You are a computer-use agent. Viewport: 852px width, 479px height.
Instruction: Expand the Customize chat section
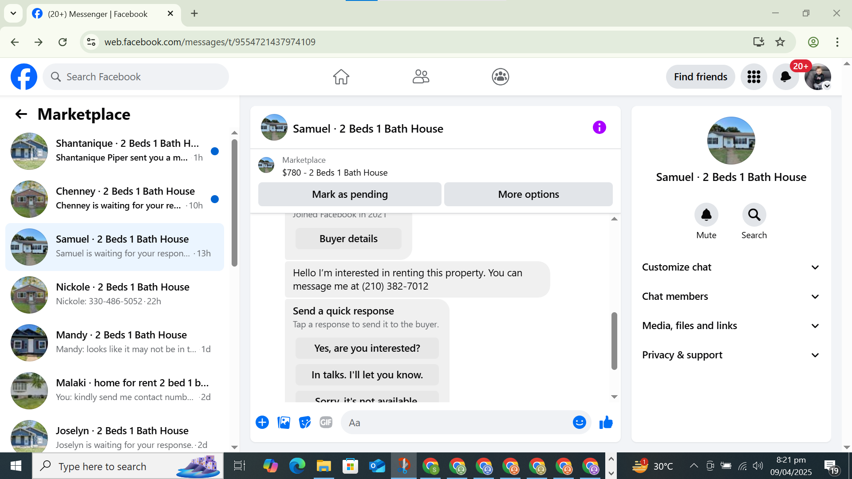[730, 267]
